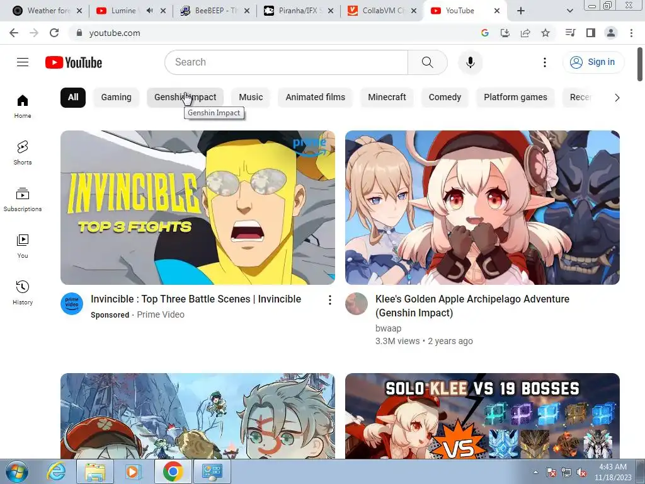Open the YouTube hamburger guide menu
Viewport: 645px width, 484px height.
23,62
